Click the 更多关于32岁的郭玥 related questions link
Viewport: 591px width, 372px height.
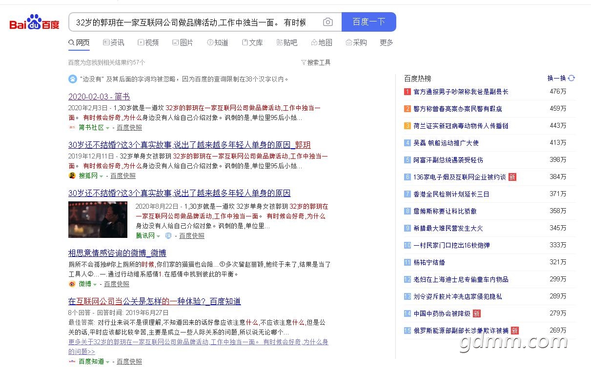click(x=198, y=347)
